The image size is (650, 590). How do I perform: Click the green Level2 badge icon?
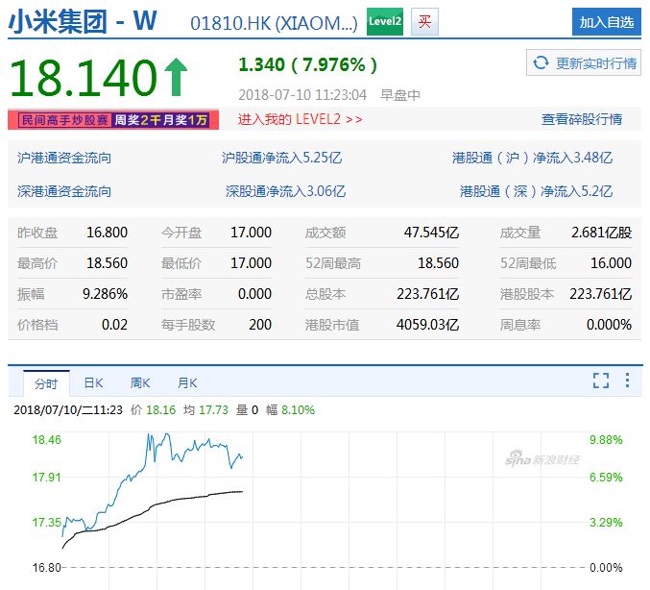(385, 21)
